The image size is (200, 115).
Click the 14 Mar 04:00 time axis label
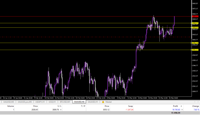tap(142, 98)
